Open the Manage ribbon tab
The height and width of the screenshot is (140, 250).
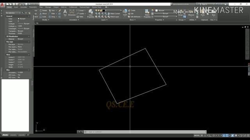[48, 7]
